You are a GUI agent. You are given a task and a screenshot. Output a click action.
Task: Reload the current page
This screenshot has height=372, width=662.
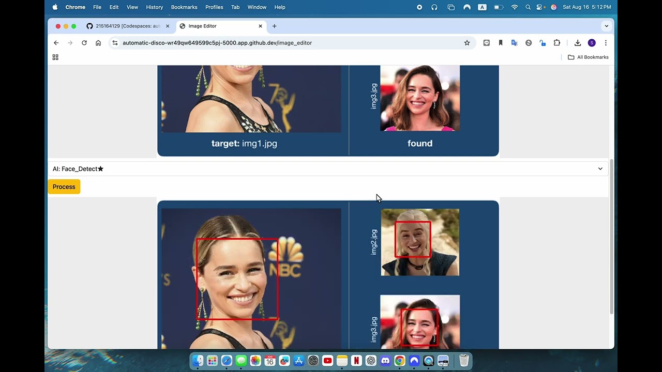[84, 43]
